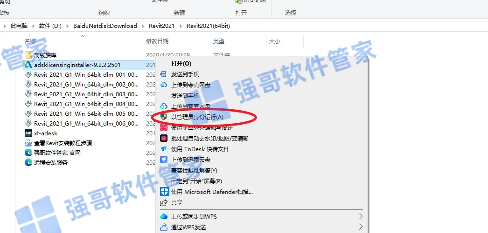Select the 强哥软件管家 官网 file name

tap(57, 153)
